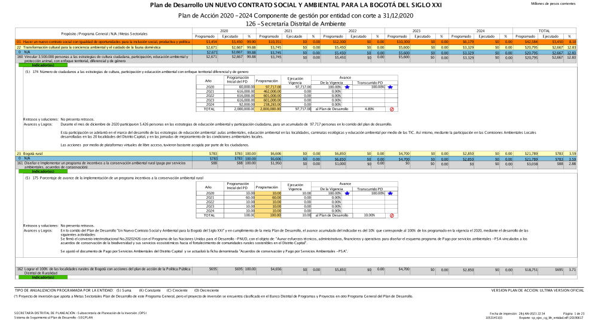
Task: Click blue star beside Transcurrido PD, indicator 175
Action: [x=390, y=193]
